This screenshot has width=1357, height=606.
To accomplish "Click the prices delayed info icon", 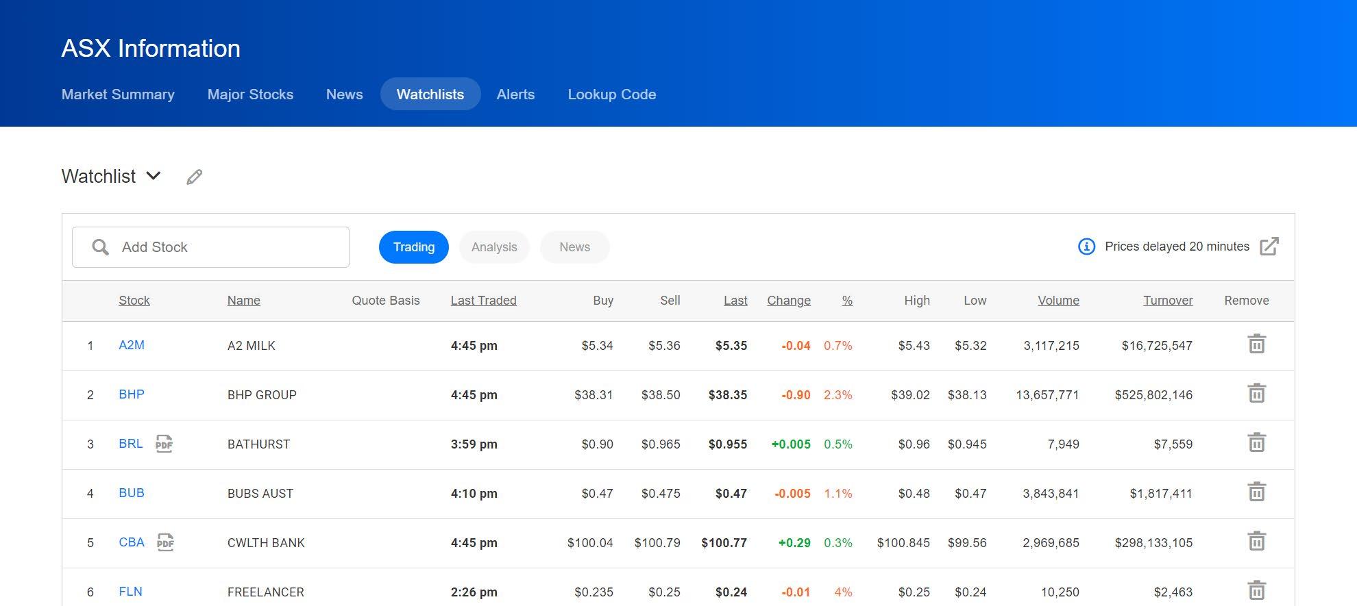I will point(1086,247).
